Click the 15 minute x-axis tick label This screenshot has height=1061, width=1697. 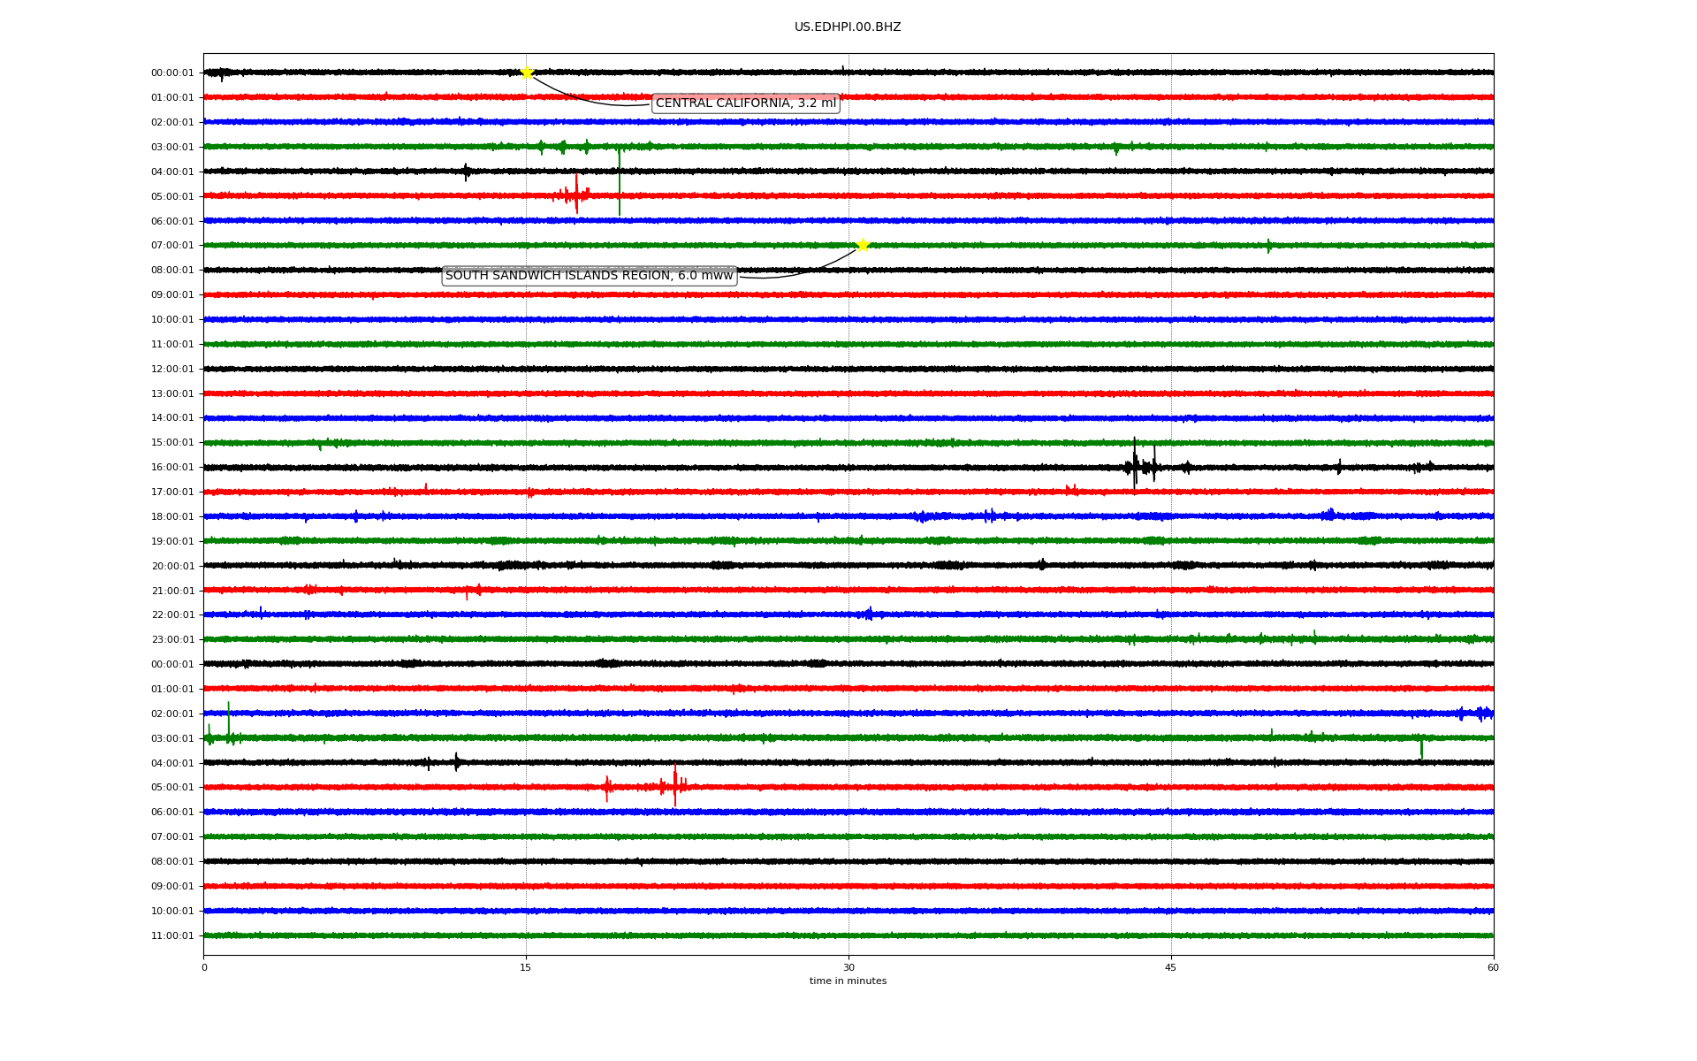click(526, 967)
